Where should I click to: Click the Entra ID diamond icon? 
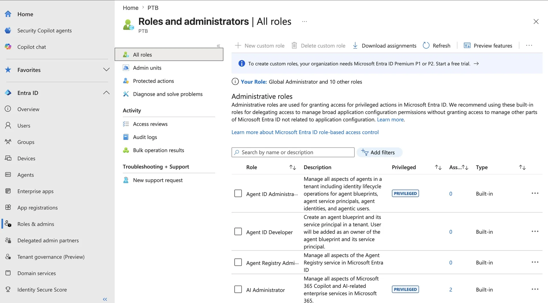coord(8,93)
